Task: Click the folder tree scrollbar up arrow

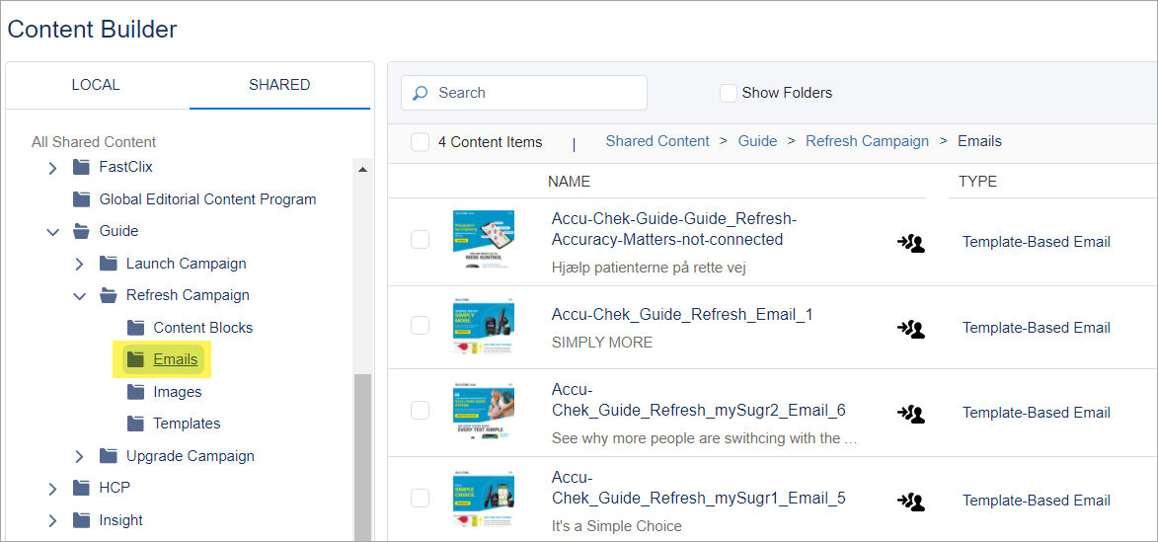Action: 362,169
